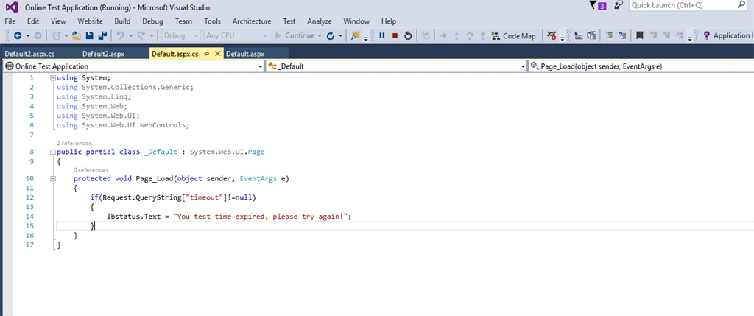Open the Website menu
The width and height of the screenshot is (754, 316).
pos(90,21)
